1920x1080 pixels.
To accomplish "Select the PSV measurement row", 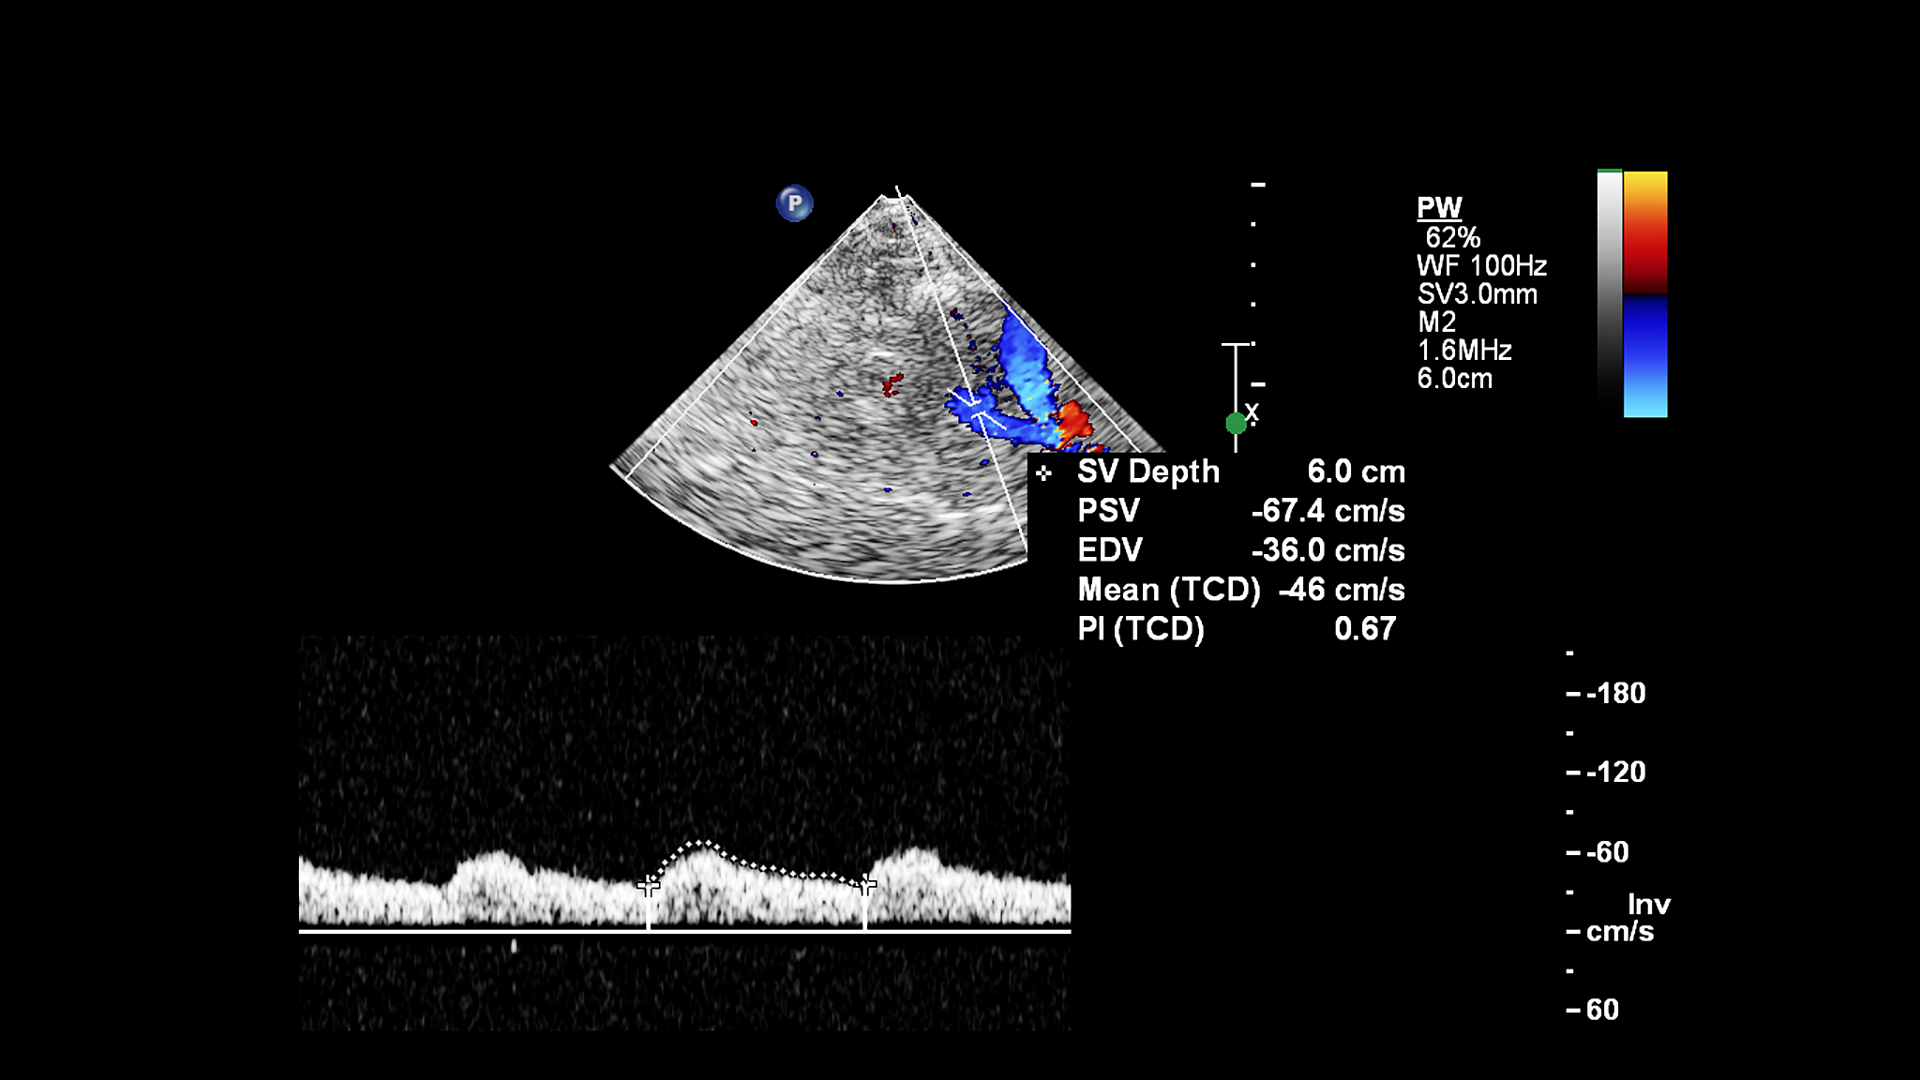I will pos(1239,511).
